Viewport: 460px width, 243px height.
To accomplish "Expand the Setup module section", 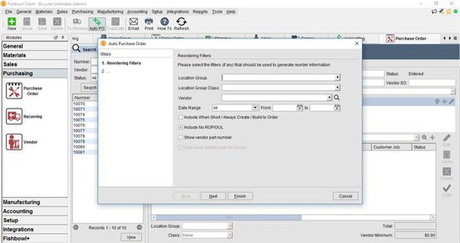I will point(34,220).
